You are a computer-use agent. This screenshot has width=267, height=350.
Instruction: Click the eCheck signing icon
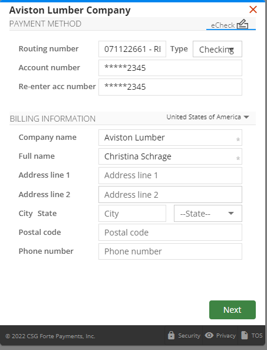pos(242,24)
